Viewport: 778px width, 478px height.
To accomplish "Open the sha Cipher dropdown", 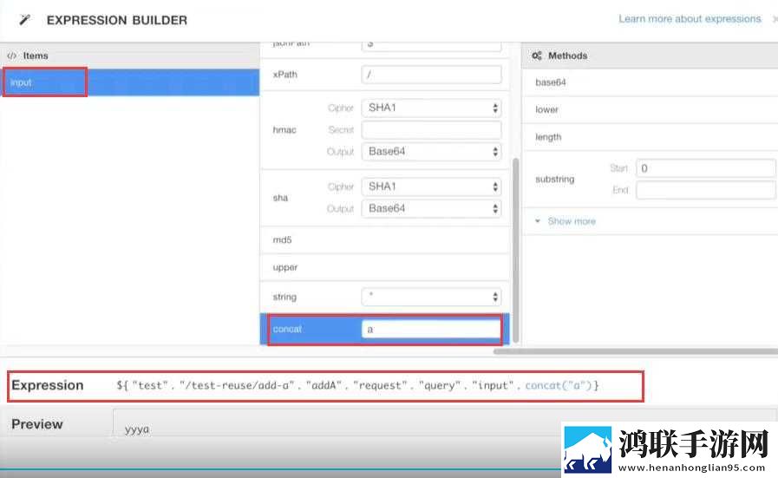I will click(x=431, y=187).
